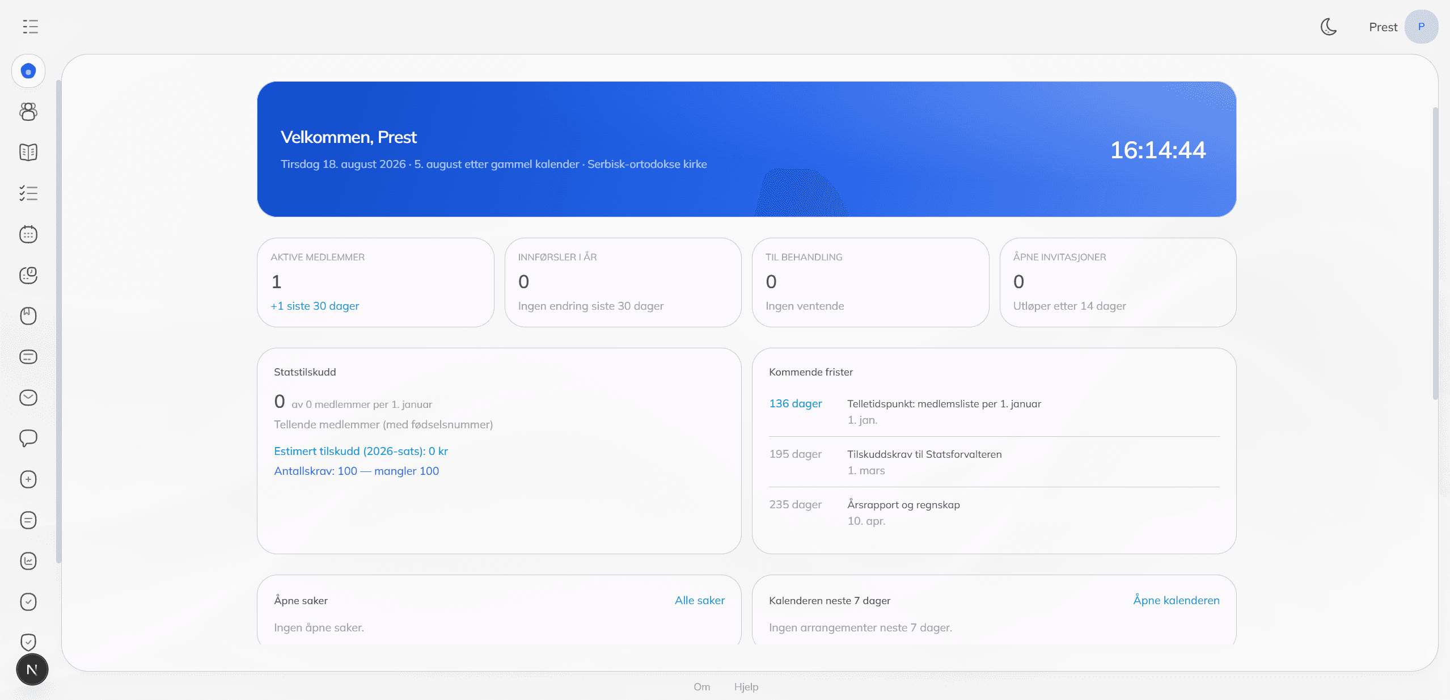Image resolution: width=1450 pixels, height=700 pixels.
Task: Click 'Utløper etter 14 dager' text
Action: (x=1069, y=306)
